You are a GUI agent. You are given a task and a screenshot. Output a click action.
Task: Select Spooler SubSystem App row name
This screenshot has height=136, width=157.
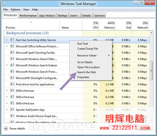pyautogui.click(x=30, y=110)
